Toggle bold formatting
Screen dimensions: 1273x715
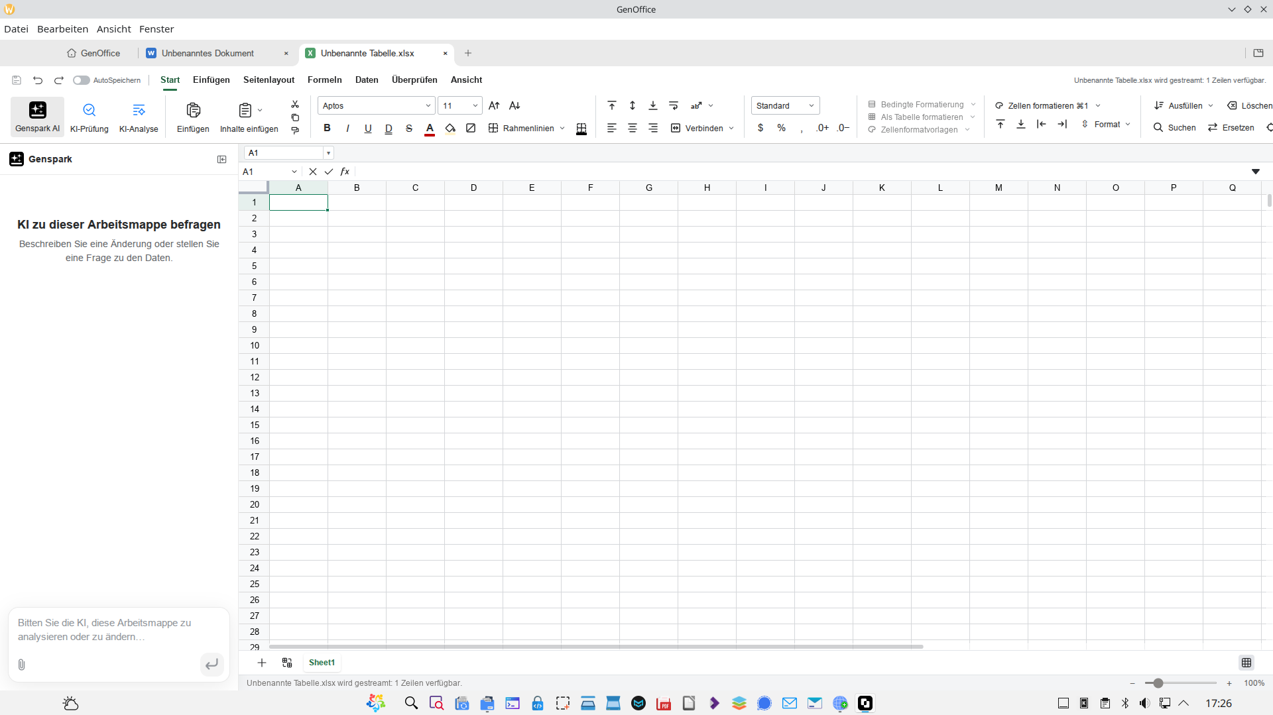click(327, 128)
